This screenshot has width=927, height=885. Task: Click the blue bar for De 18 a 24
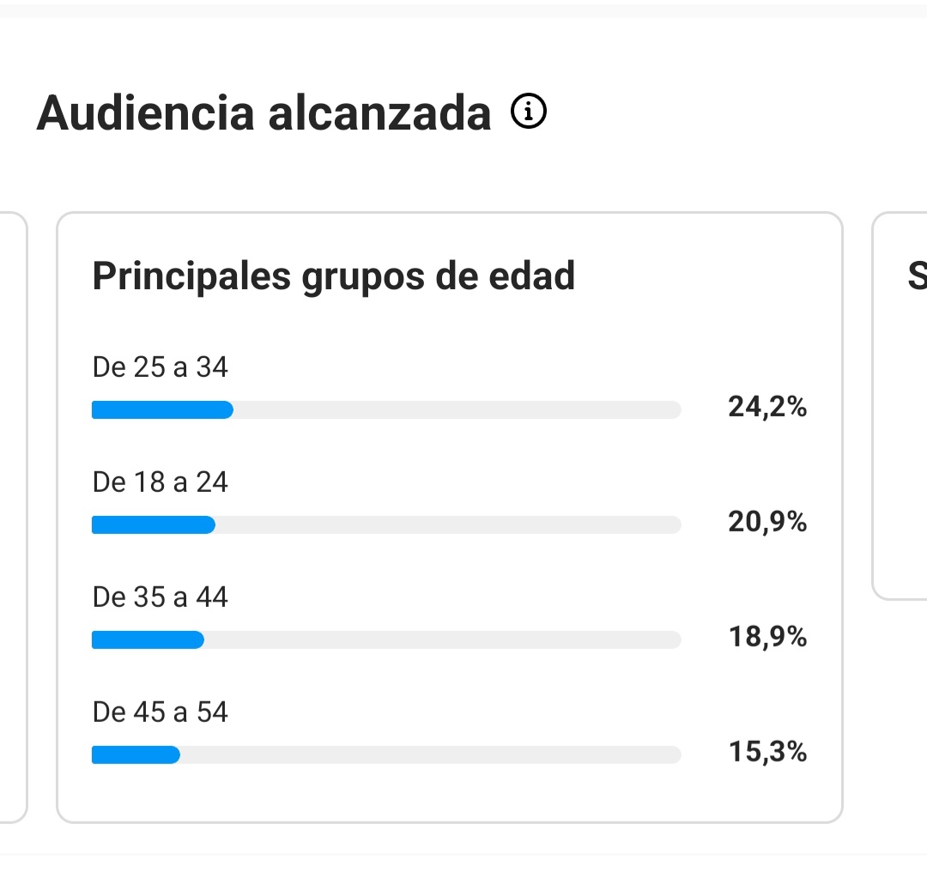point(154,525)
